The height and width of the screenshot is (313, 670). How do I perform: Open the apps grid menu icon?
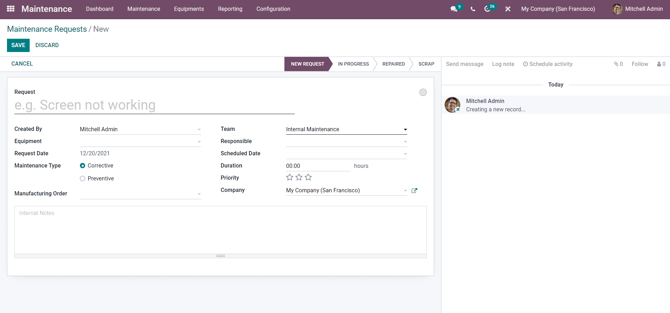pos(10,9)
